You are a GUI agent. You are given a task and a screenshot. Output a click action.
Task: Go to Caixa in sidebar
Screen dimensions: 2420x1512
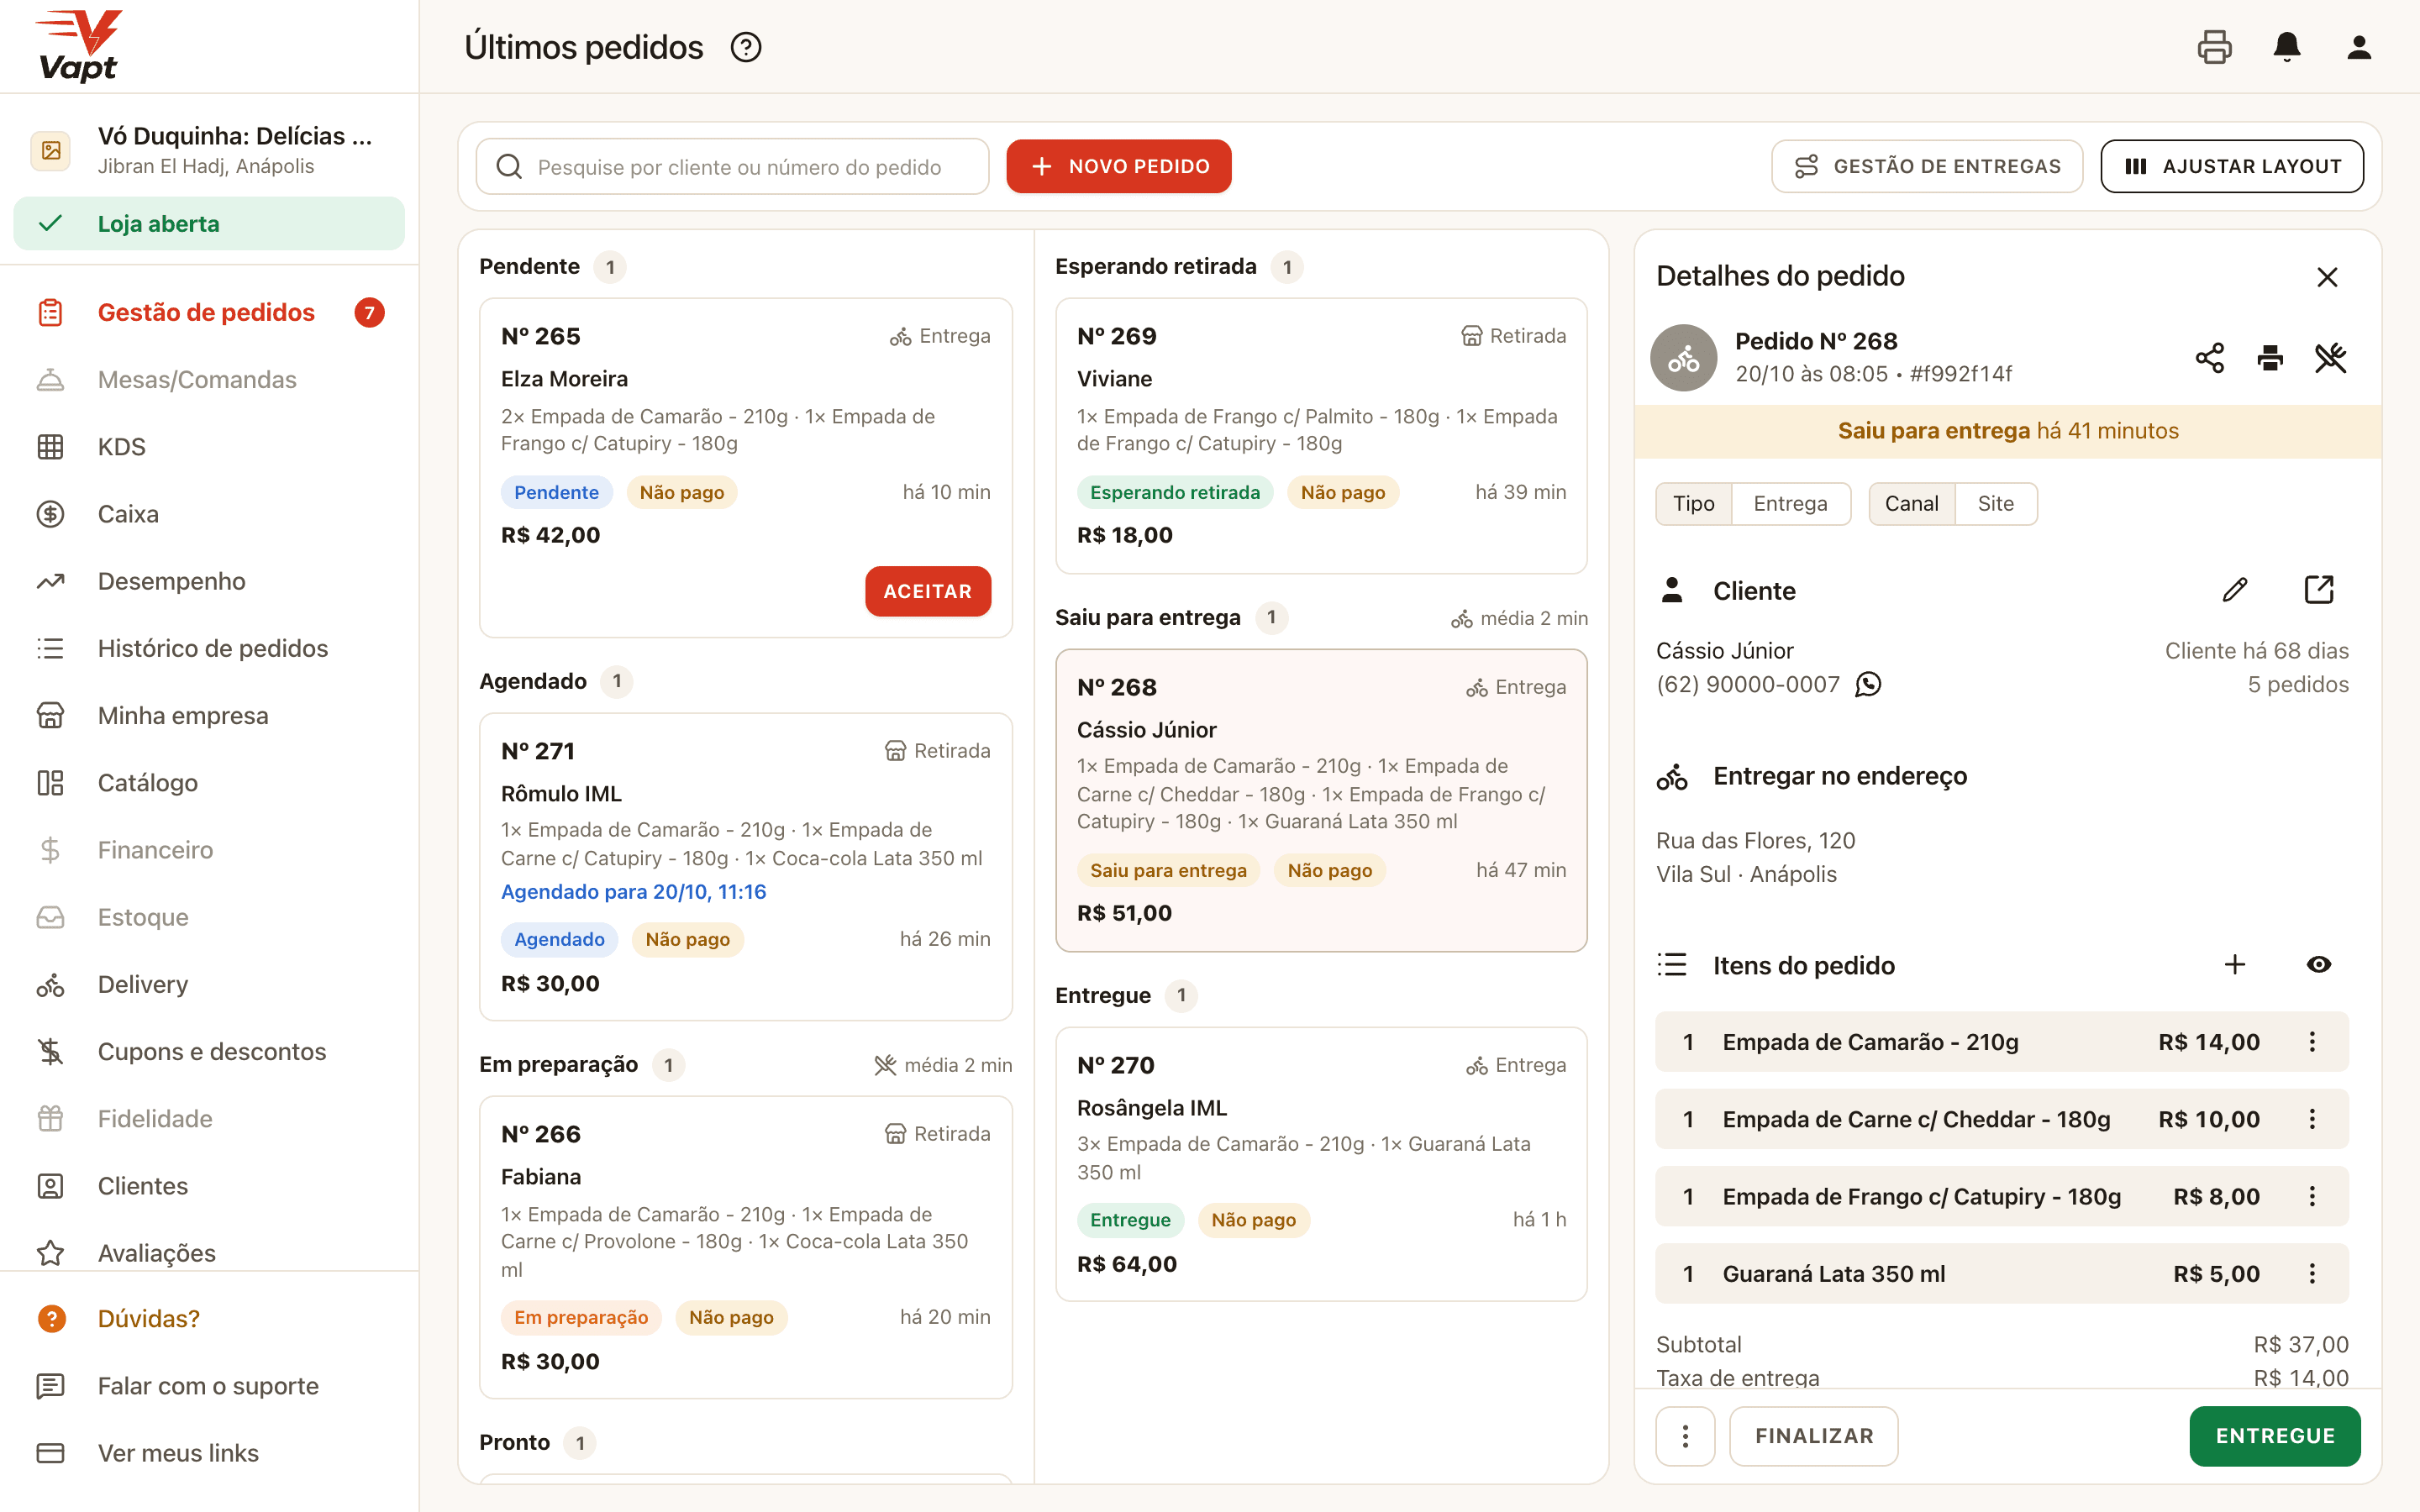209,513
